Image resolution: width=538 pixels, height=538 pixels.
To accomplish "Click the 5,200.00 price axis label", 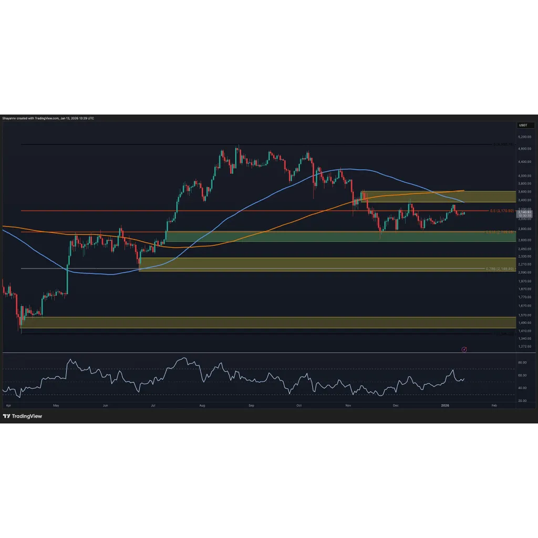I will (x=525, y=137).
